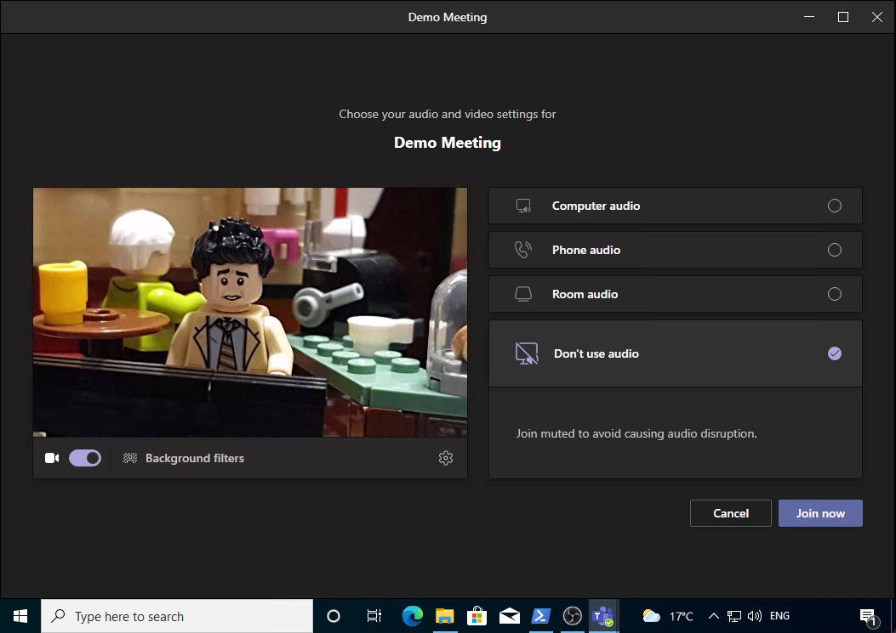Click the camera icon below the video preview

[x=51, y=458]
